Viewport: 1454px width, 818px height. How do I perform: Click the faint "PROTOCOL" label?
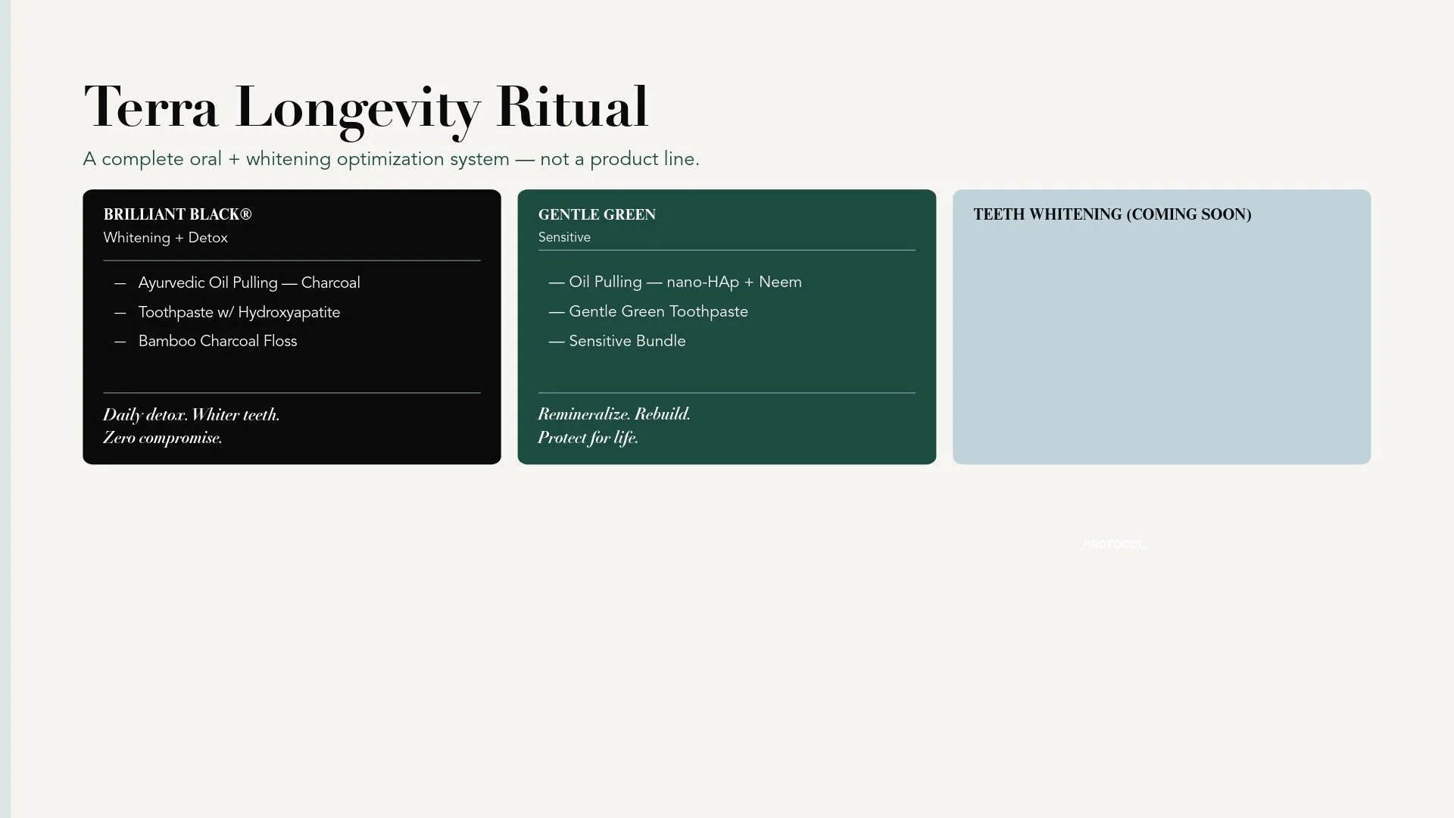pyautogui.click(x=1114, y=545)
